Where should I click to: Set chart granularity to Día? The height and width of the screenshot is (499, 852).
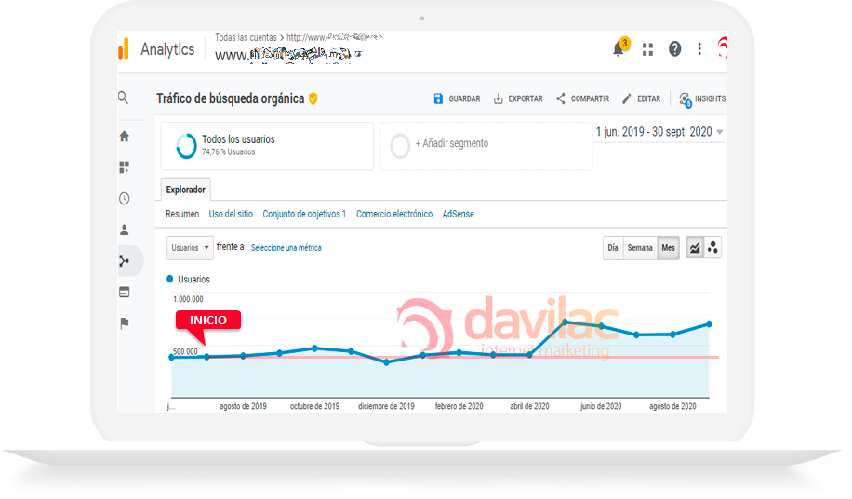click(613, 247)
